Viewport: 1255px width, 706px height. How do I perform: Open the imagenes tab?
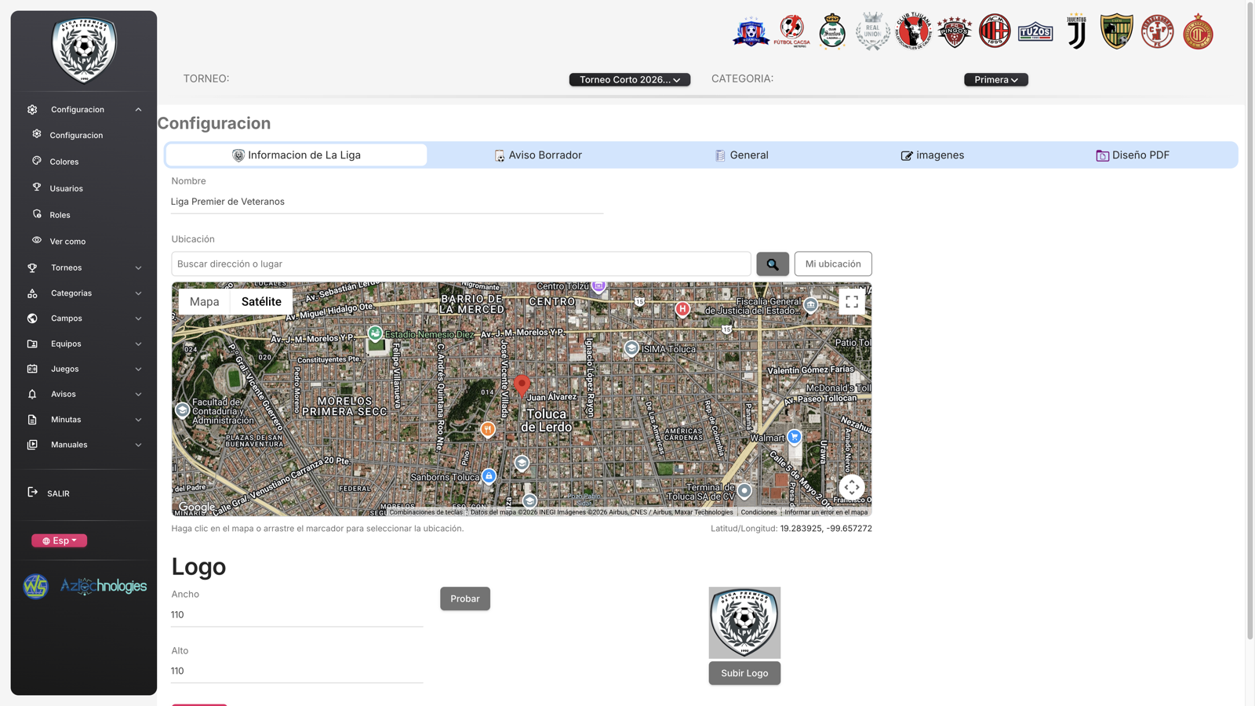pyautogui.click(x=932, y=155)
